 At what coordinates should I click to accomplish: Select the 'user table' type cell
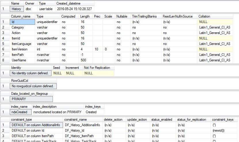click(46, 9)
